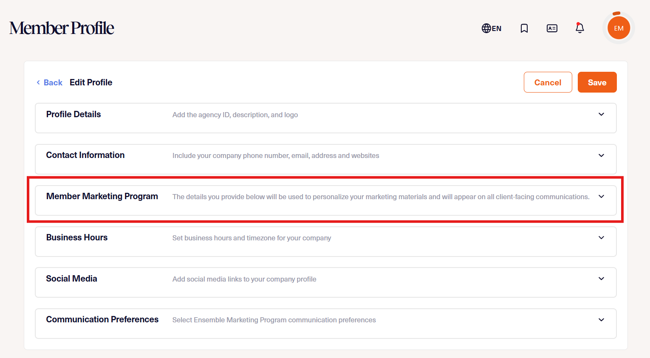This screenshot has height=358, width=650.
Task: Expand Profile Details using its chevron
Action: click(x=601, y=114)
